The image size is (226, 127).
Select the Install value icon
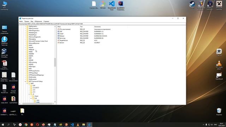tap(58, 34)
